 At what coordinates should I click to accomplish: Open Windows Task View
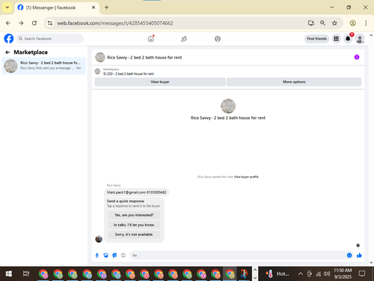pyautogui.click(x=26, y=274)
